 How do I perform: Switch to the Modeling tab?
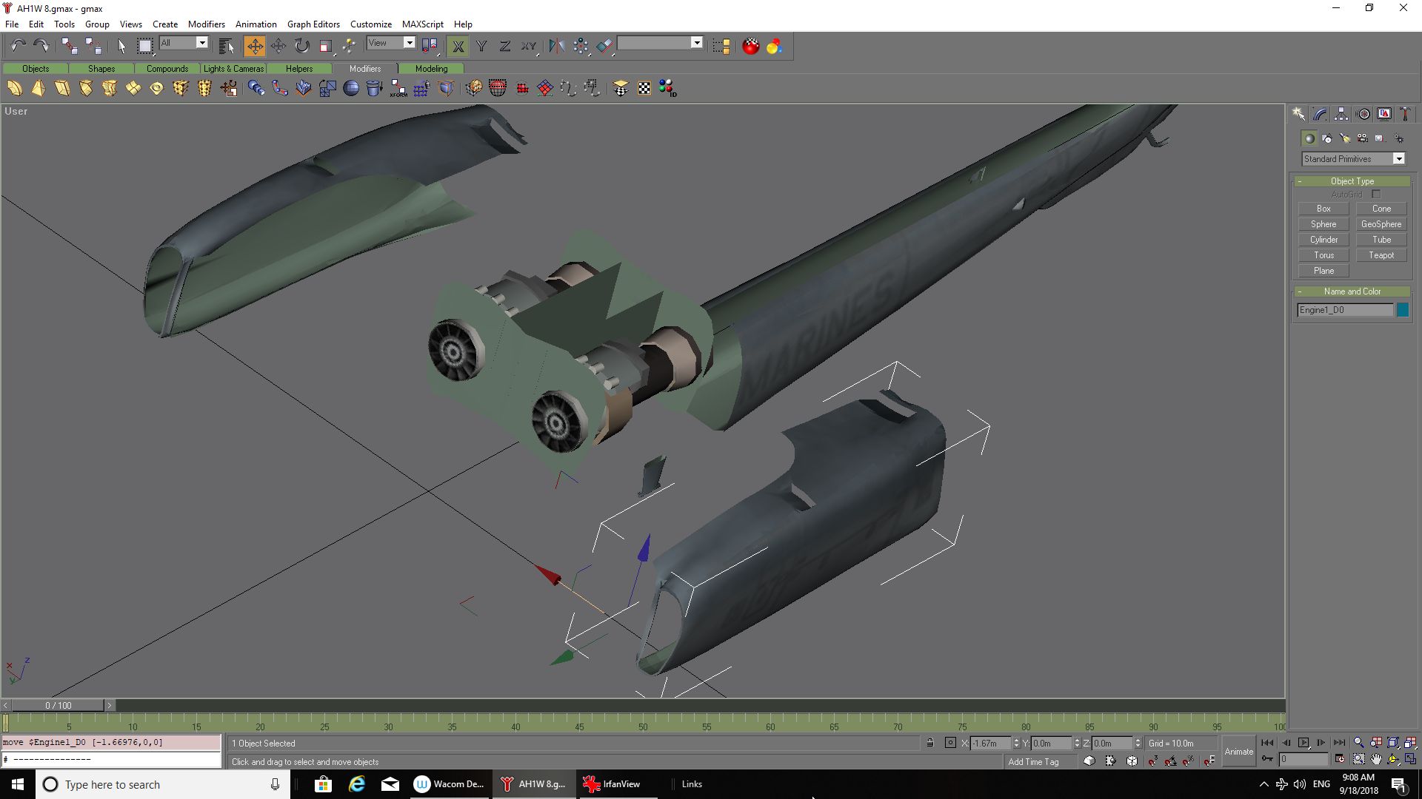tap(431, 68)
